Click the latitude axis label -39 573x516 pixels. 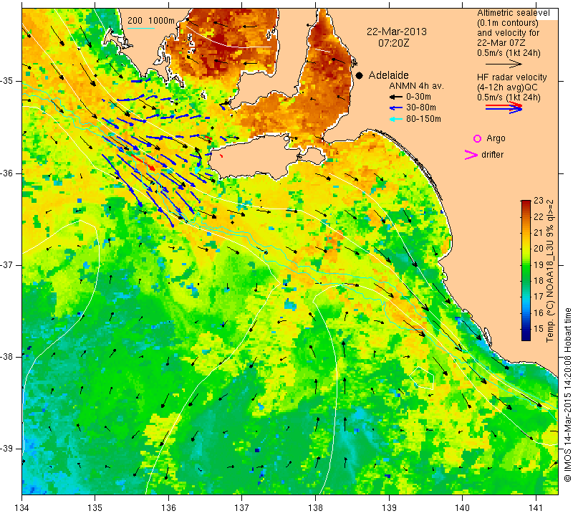pos(7,449)
